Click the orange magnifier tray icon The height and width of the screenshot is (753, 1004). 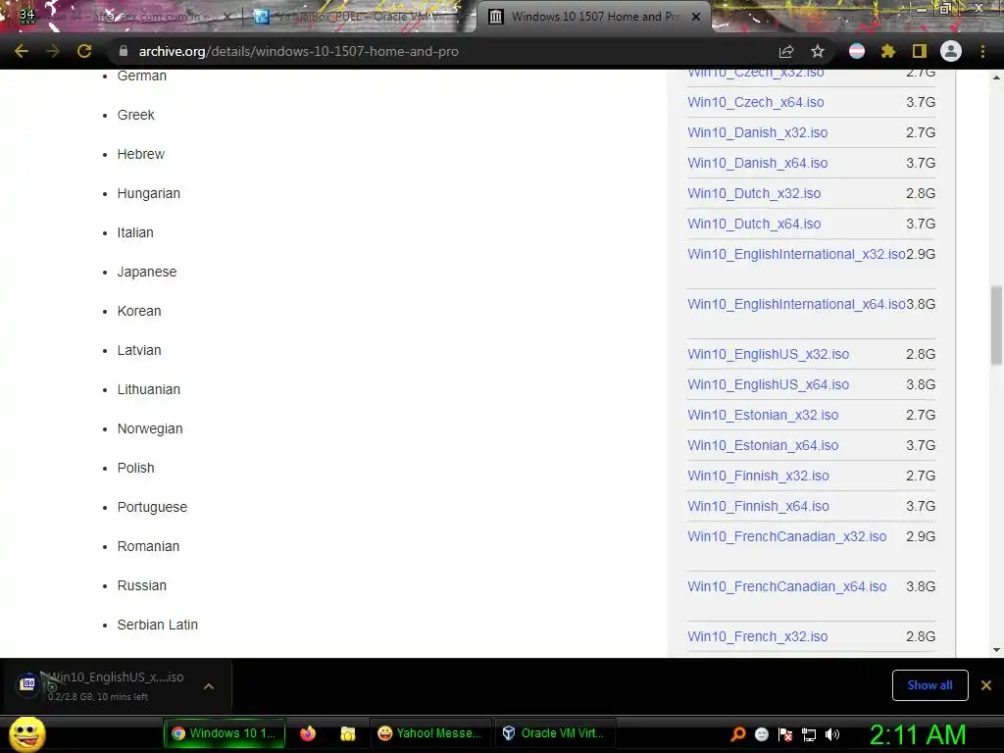pyautogui.click(x=737, y=733)
